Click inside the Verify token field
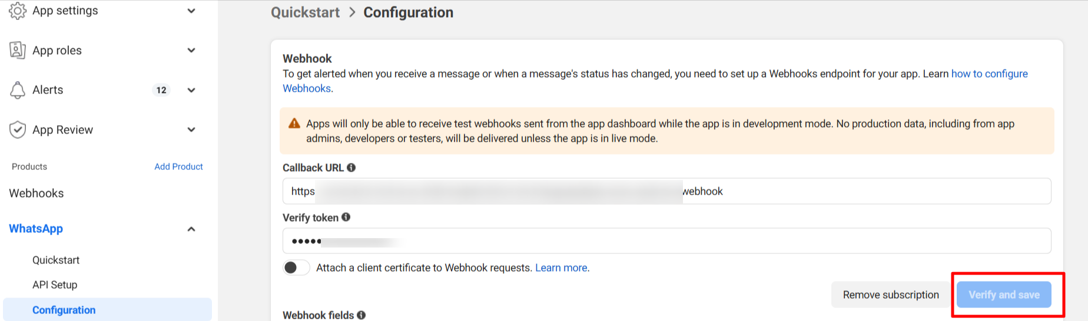This screenshot has height=321, width=1088. (x=666, y=241)
